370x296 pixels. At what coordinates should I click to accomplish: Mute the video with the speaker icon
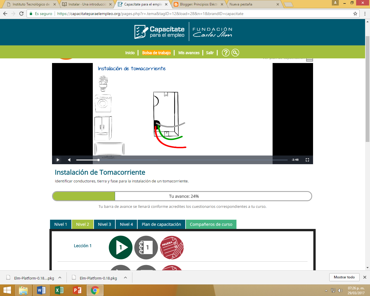point(69,160)
